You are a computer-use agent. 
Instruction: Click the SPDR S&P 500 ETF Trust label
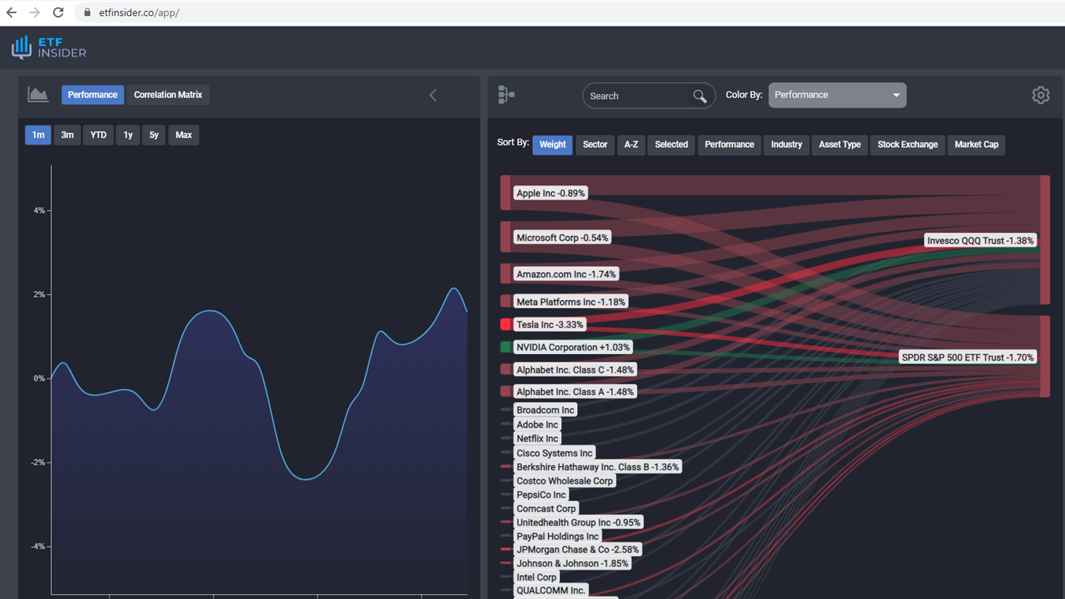tap(968, 357)
